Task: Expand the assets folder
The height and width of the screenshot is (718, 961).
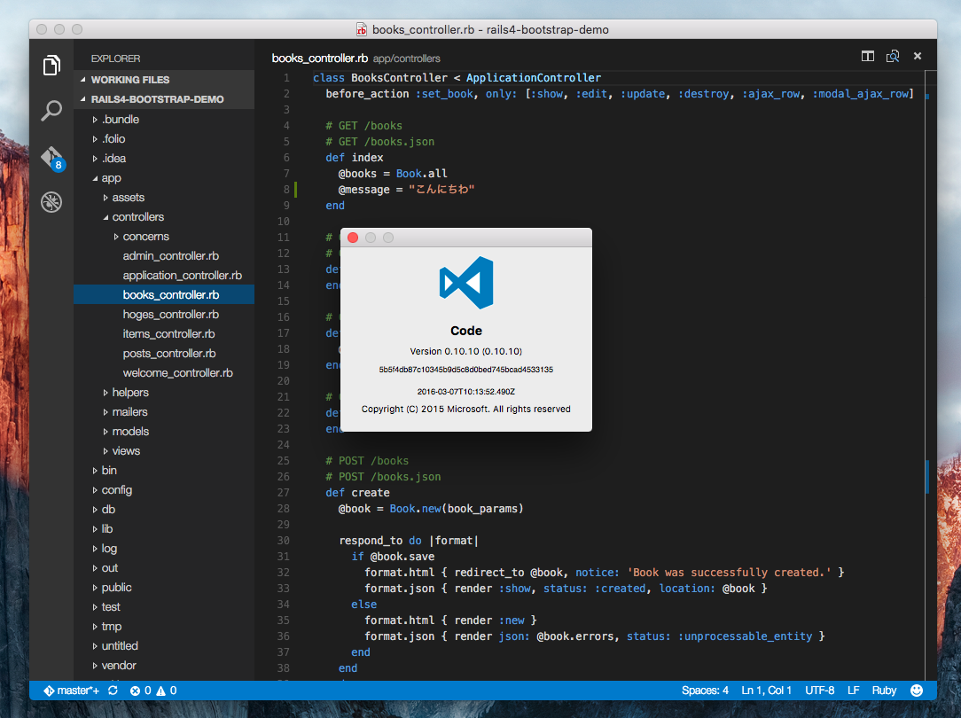Action: (x=128, y=197)
